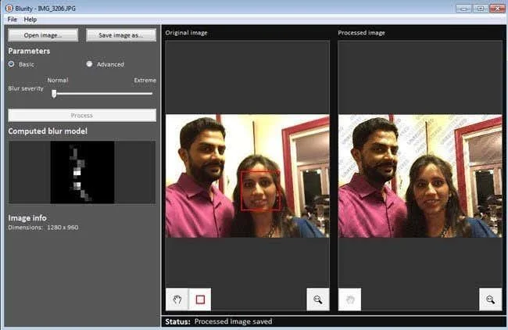Click the Save image as button
This screenshot has width=508, height=330.
coord(121,35)
